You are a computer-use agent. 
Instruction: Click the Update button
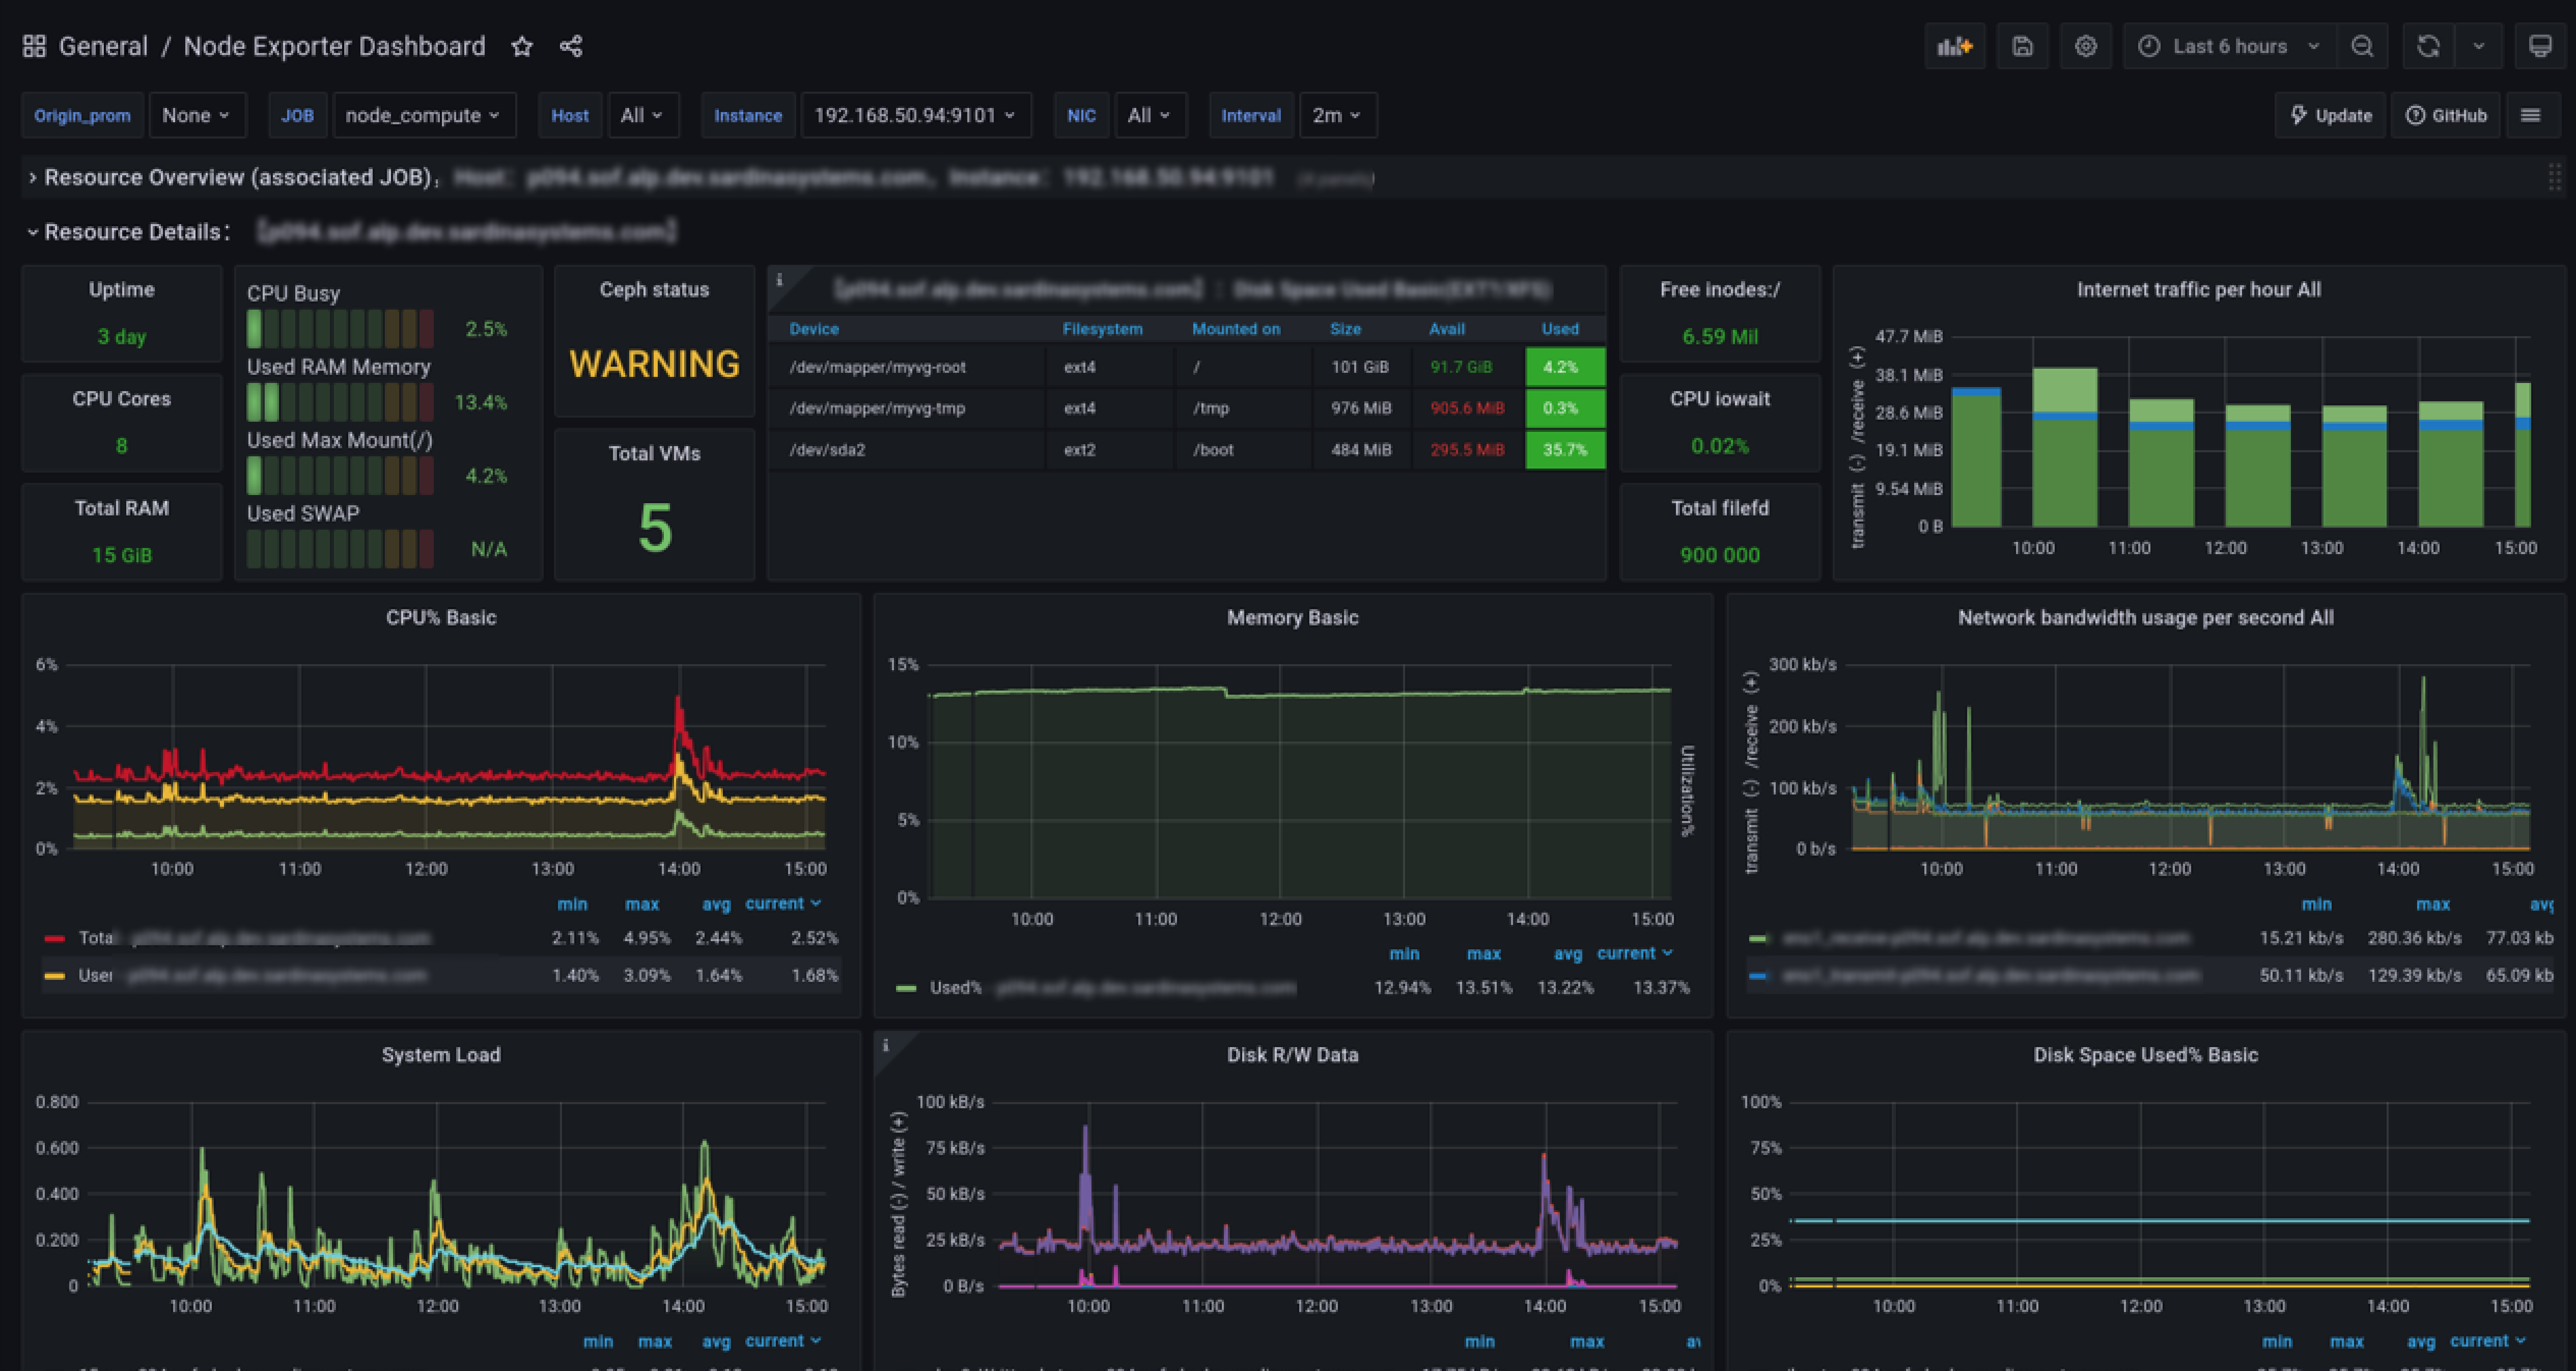(x=2331, y=115)
